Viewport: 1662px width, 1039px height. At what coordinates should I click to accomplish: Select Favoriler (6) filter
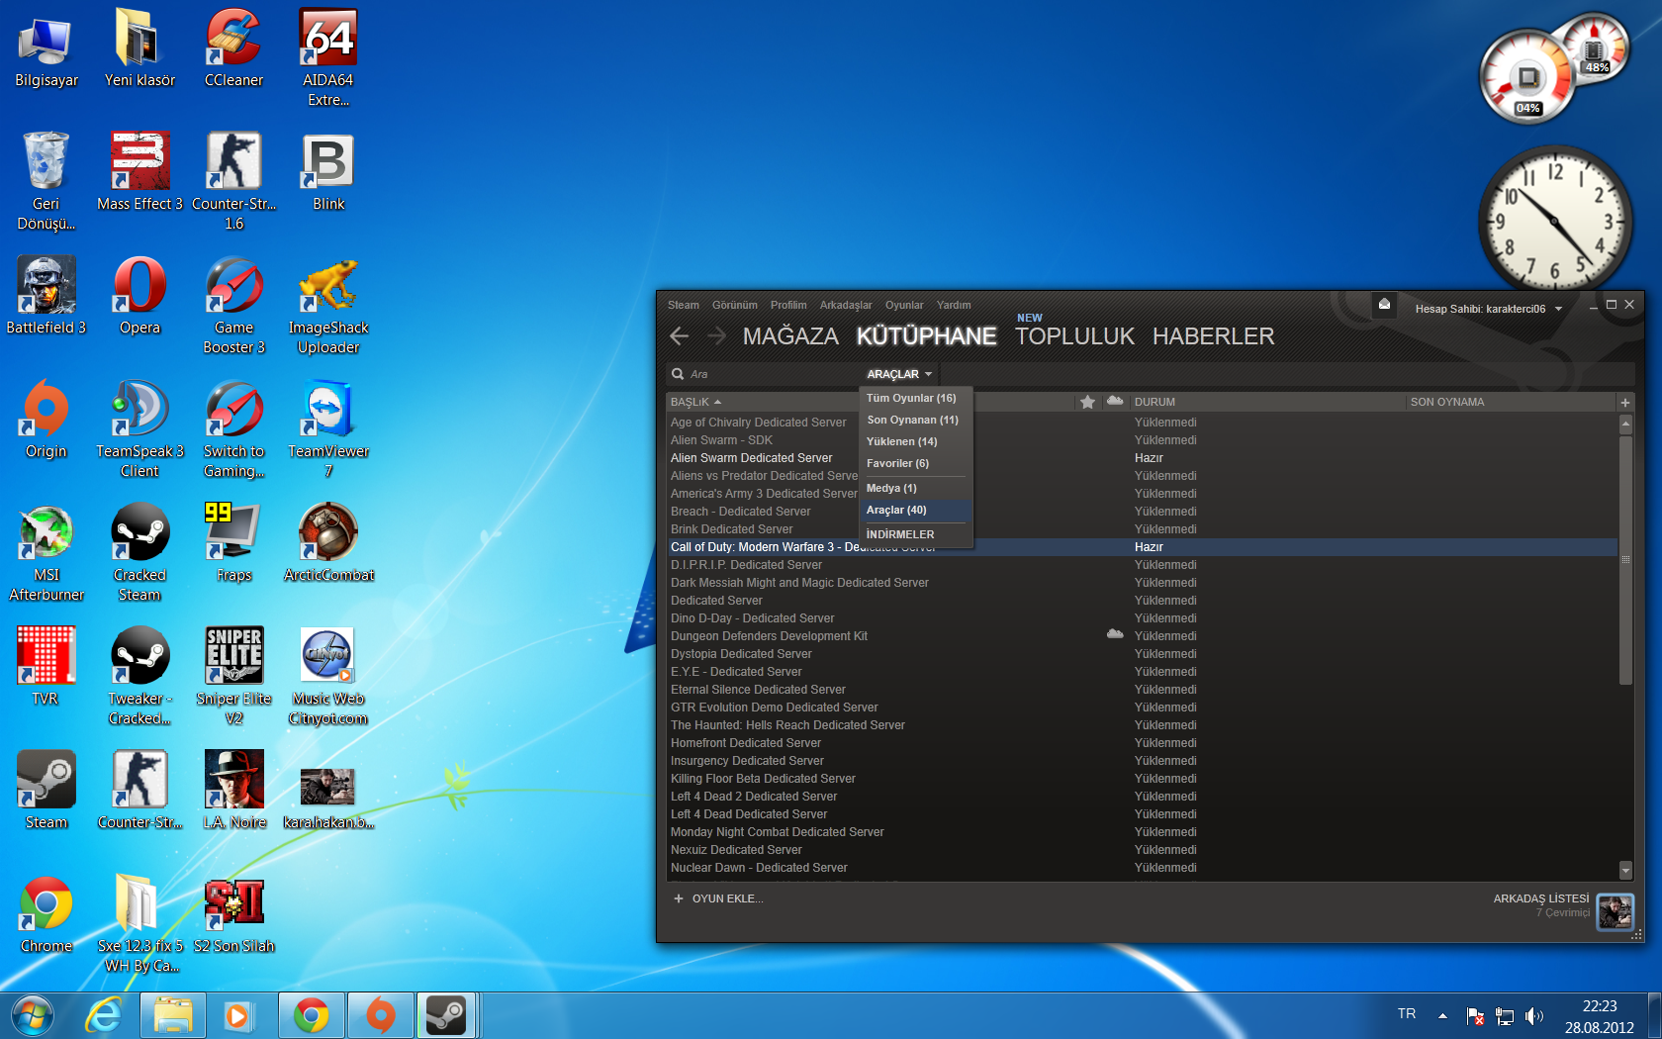[897, 463]
